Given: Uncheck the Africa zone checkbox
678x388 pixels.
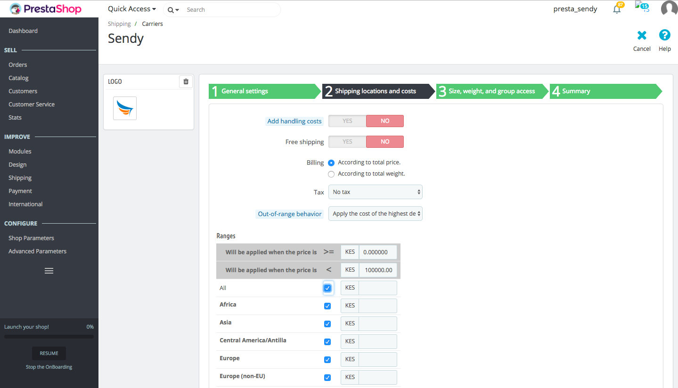Looking at the screenshot, I should [327, 306].
